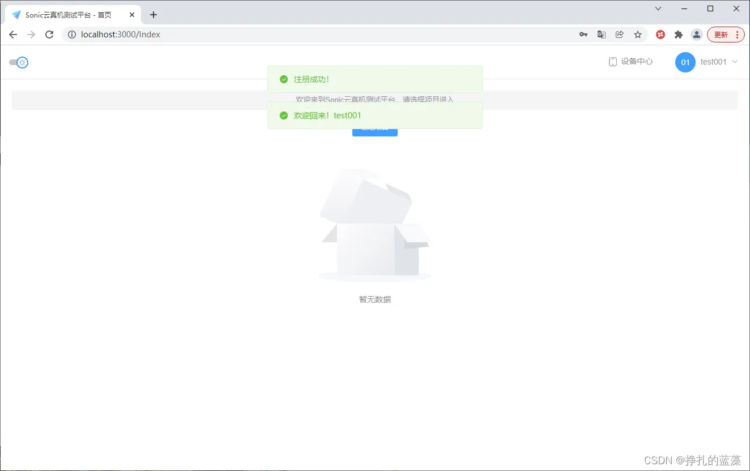Screen dimensions: 750x471
Task: Open the password manager key icon
Action: pyautogui.click(x=583, y=35)
